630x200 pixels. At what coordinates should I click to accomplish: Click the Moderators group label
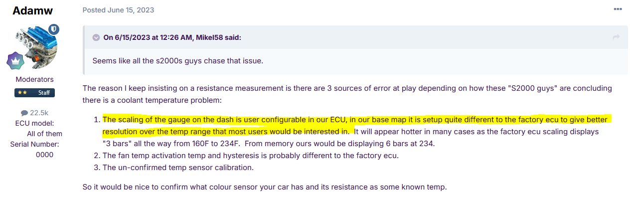34,79
